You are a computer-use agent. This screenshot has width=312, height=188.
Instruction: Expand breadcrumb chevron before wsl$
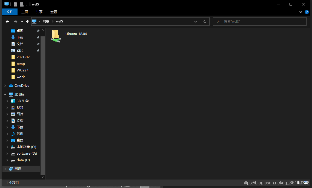tap(53, 21)
